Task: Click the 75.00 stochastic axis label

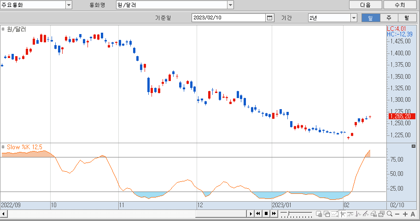Action: click(397, 159)
